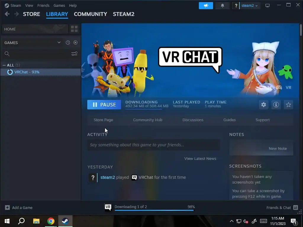Open the Guides link
This screenshot has width=303, height=227.
(229, 120)
